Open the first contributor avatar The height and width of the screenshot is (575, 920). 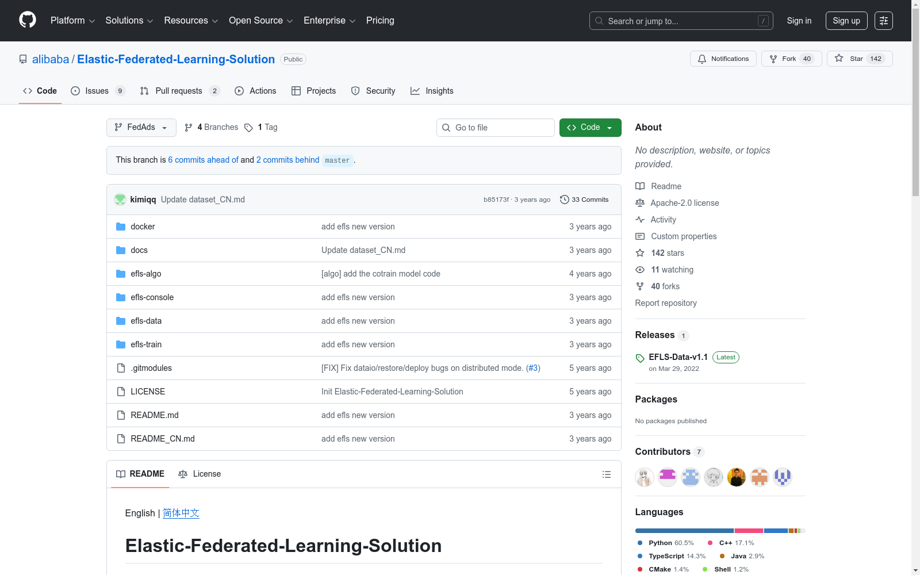(645, 477)
